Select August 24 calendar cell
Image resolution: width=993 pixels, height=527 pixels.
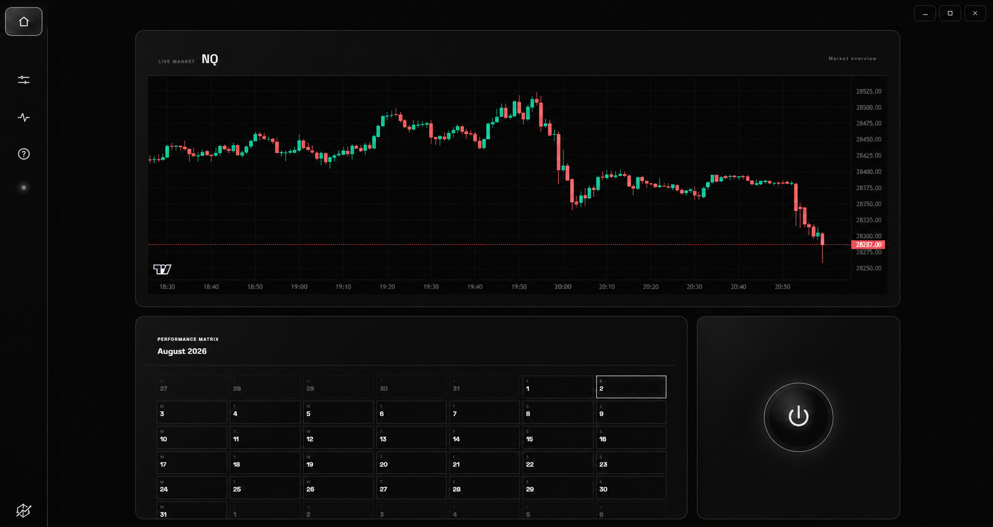pyautogui.click(x=192, y=488)
